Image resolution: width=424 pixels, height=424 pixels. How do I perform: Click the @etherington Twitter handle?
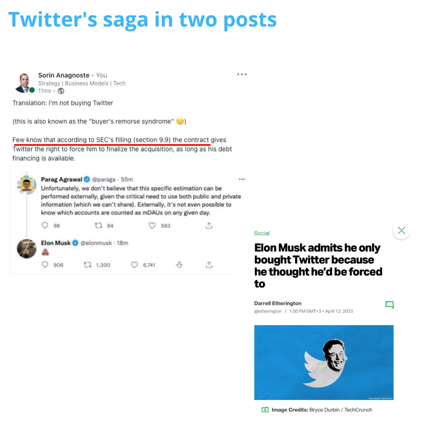click(x=268, y=311)
